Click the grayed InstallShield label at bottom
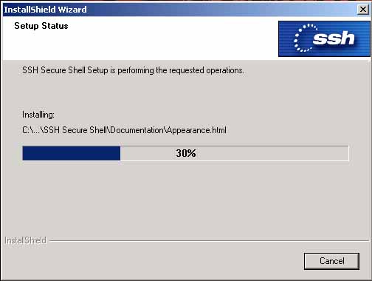Viewport: 372px width, 281px height. 25,240
